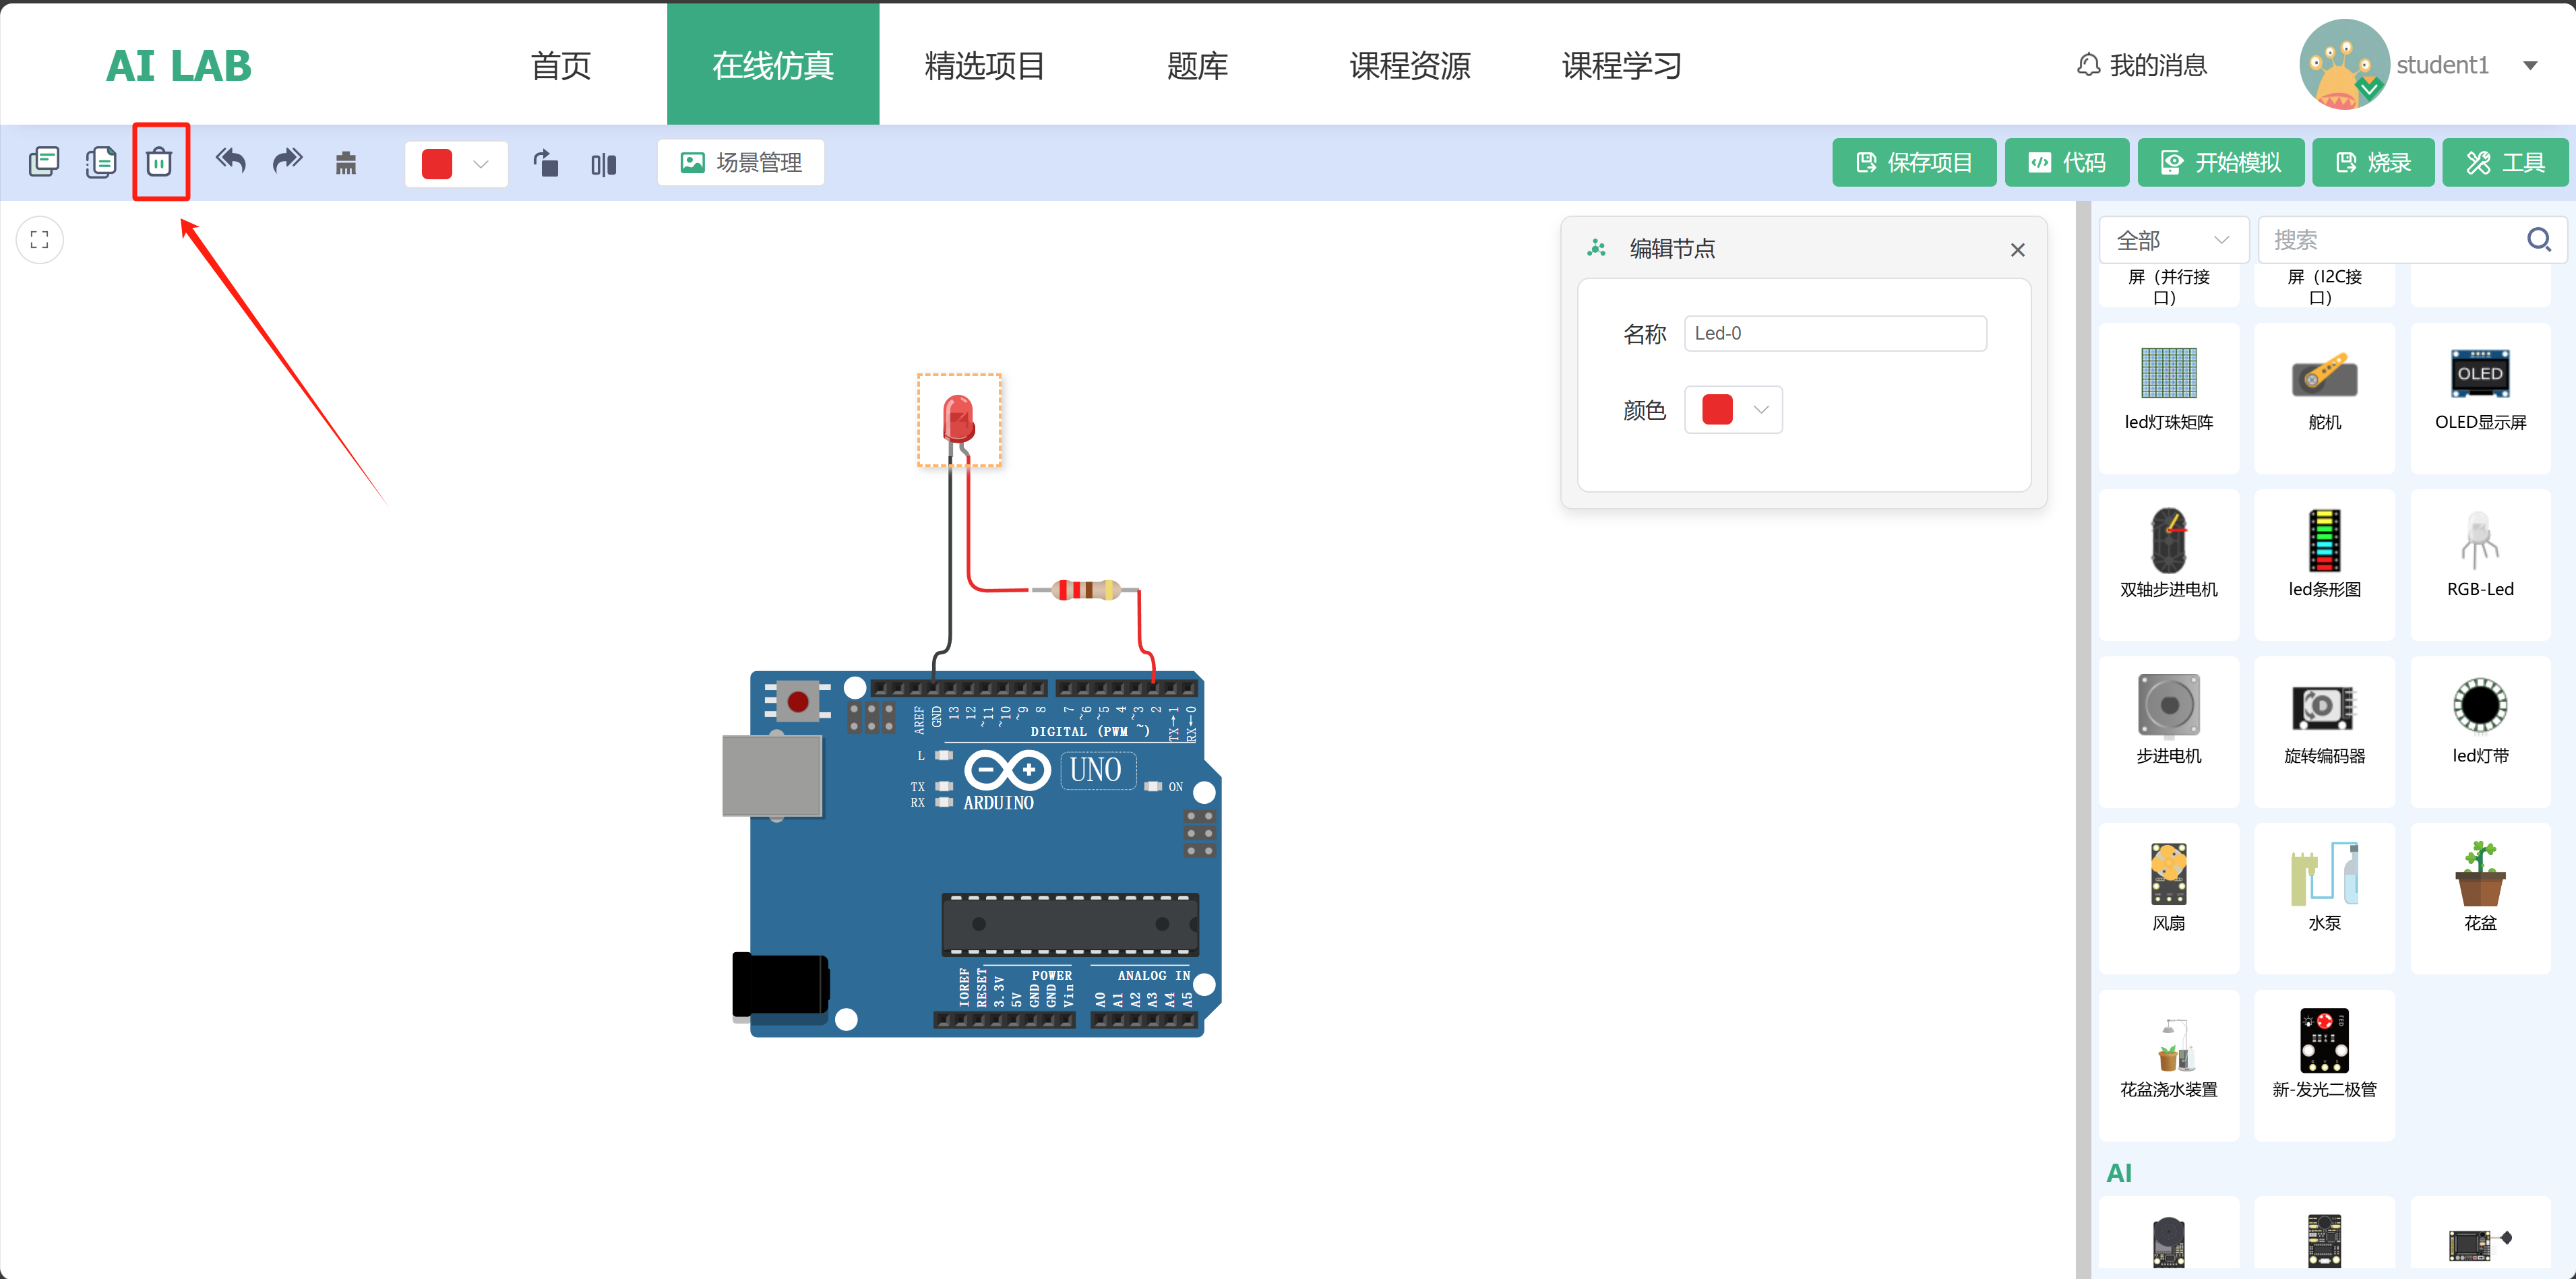Click the rotate component icon
This screenshot has height=1279, width=2576.
point(546,163)
